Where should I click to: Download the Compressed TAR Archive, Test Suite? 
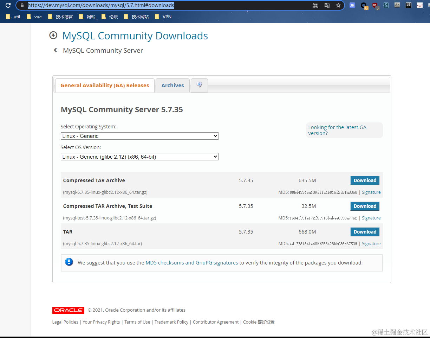[365, 206]
